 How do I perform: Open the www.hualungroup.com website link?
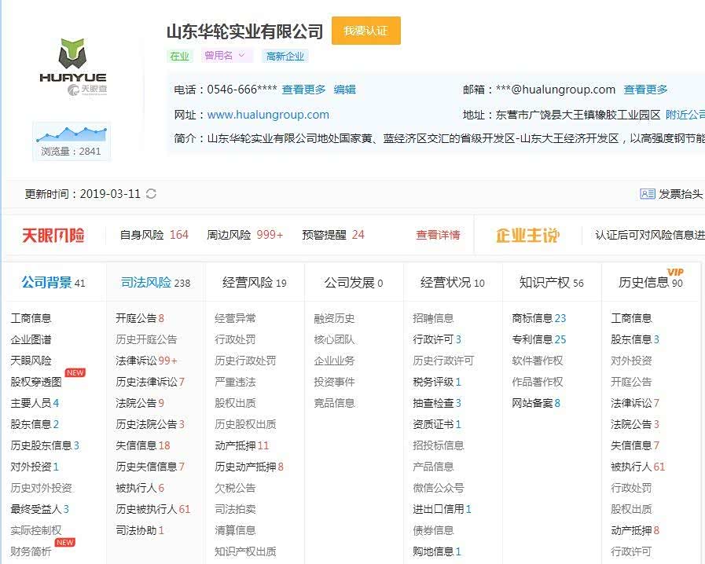tap(268, 115)
